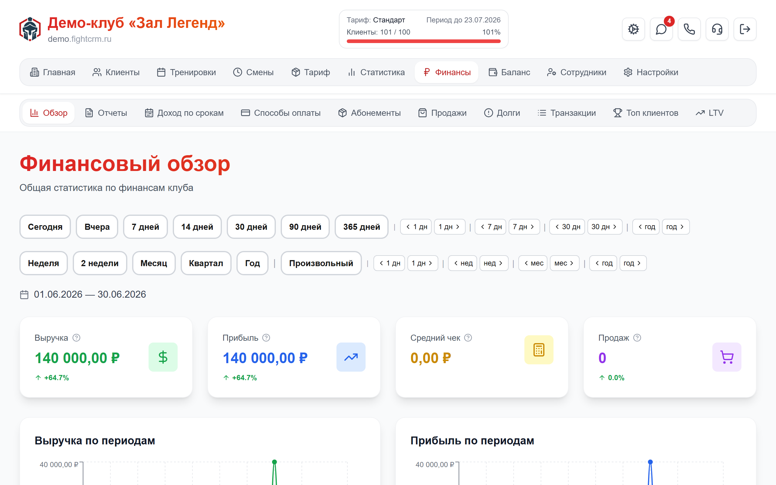The width and height of the screenshot is (776, 485).
Task: Shift forward with the нед > button
Action: tap(494, 263)
